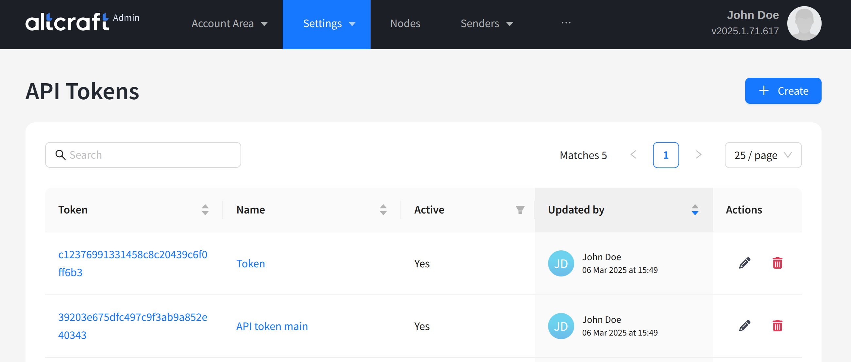Change the 25 / page selector
The height and width of the screenshot is (362, 851).
(763, 155)
